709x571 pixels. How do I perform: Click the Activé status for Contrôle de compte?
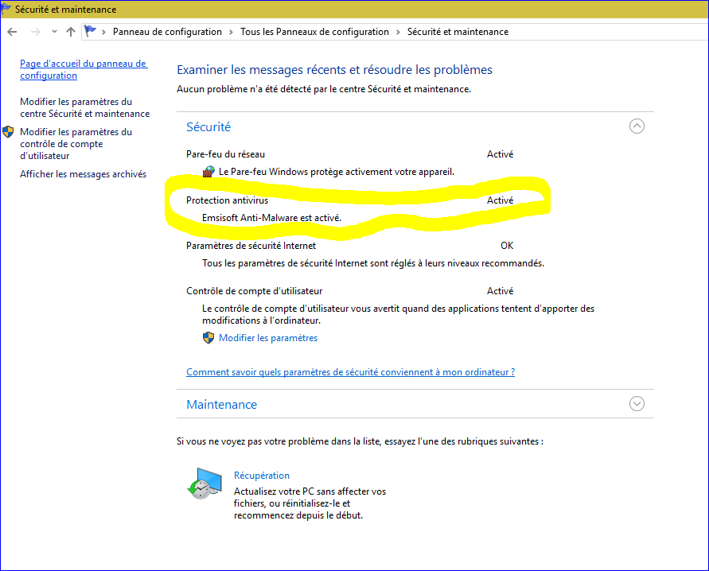tap(500, 291)
